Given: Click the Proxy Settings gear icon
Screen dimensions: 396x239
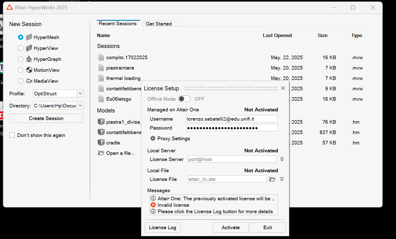Looking at the screenshot, I should point(153,138).
